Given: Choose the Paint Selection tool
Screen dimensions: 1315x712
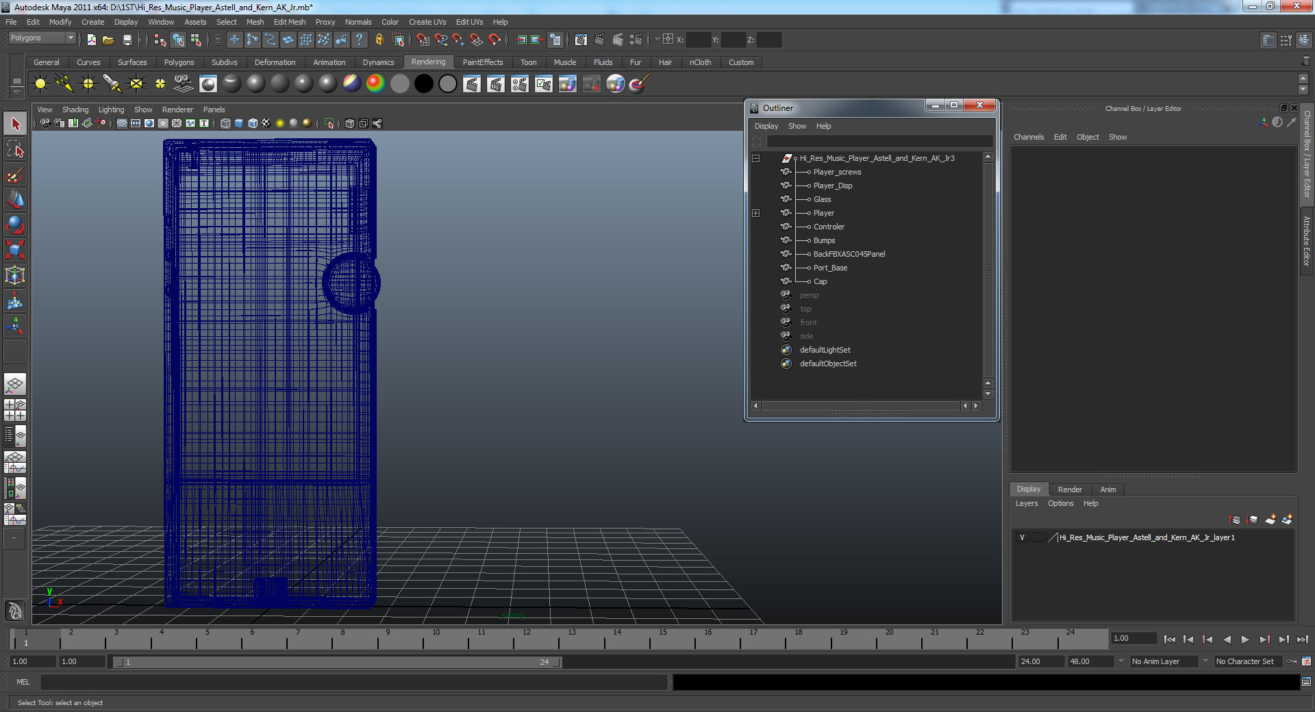Looking at the screenshot, I should (15, 175).
